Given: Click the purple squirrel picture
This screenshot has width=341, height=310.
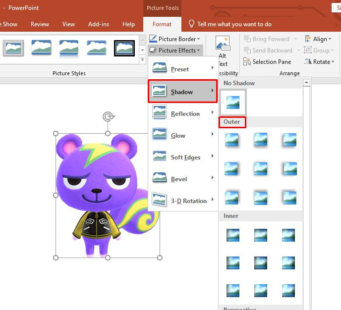Looking at the screenshot, I should tap(108, 196).
